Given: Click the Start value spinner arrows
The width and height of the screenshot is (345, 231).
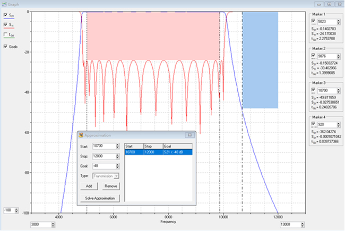Looking at the screenshot, I should (x=117, y=146).
